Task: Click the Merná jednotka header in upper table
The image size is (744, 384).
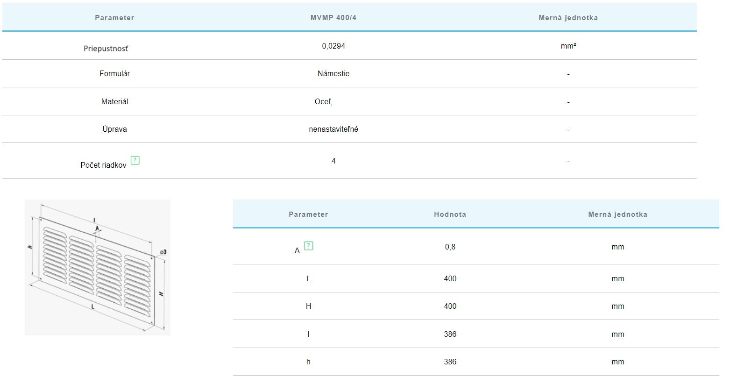Action: tap(568, 18)
